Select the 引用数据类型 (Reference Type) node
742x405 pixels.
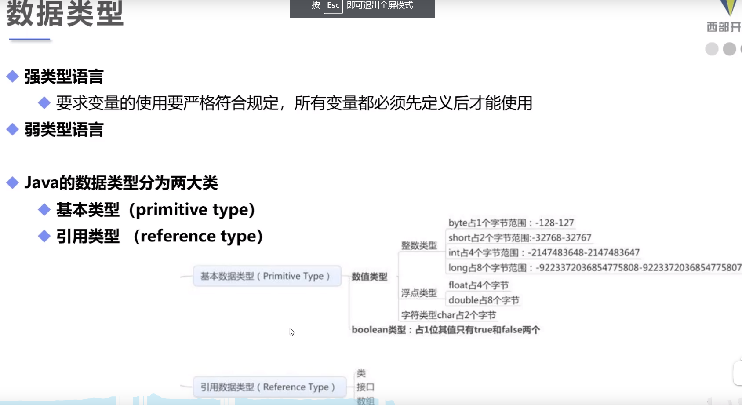(269, 387)
